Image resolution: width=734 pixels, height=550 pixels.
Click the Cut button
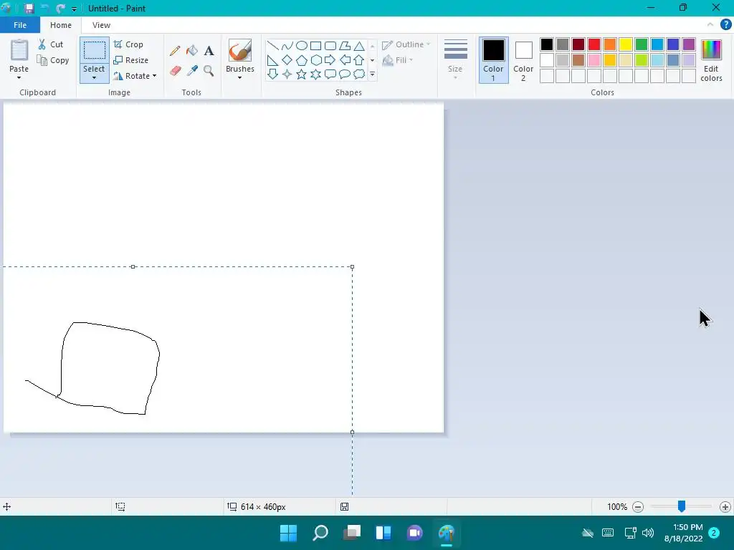51,44
